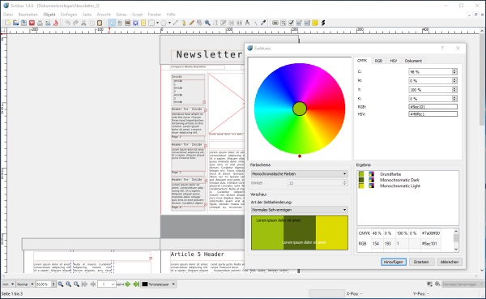Click the PDF checkbox tool icon
Image resolution: width=486 pixels, height=299 pixels.
291,23
